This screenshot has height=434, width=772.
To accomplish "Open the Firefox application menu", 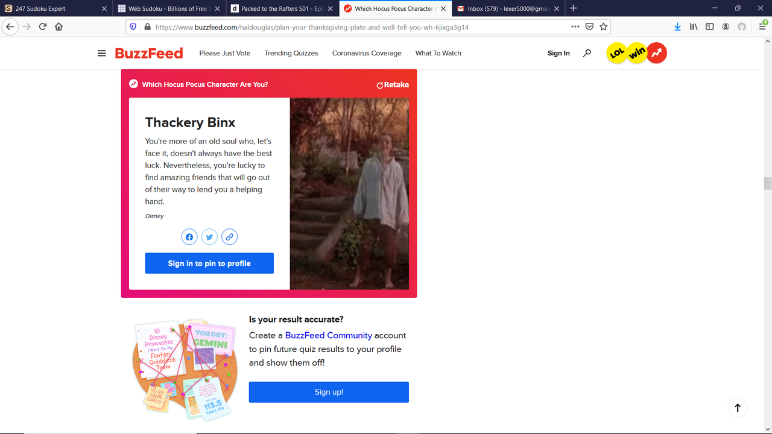I will [763, 27].
